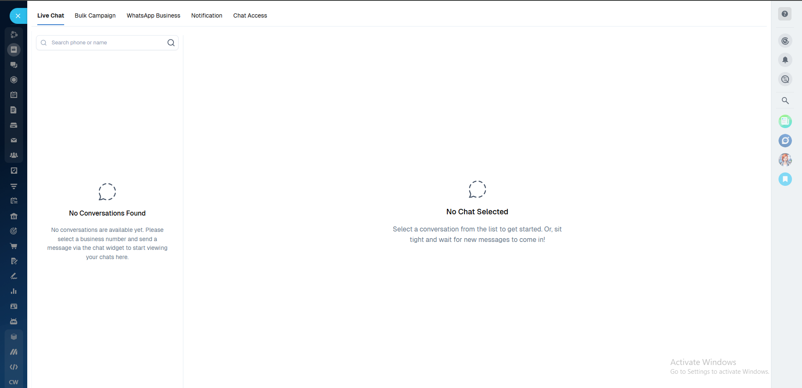Click the Search phone or name field
Viewport: 802px width, 388px height.
tap(107, 43)
